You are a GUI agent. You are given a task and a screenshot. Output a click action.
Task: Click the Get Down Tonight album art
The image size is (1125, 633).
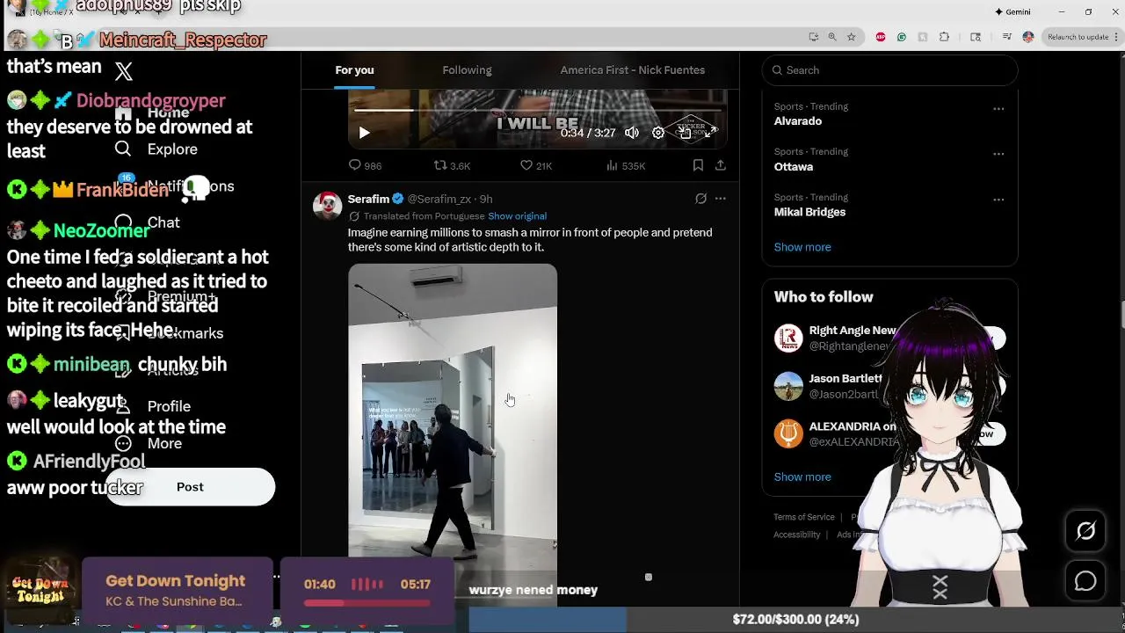(40, 590)
